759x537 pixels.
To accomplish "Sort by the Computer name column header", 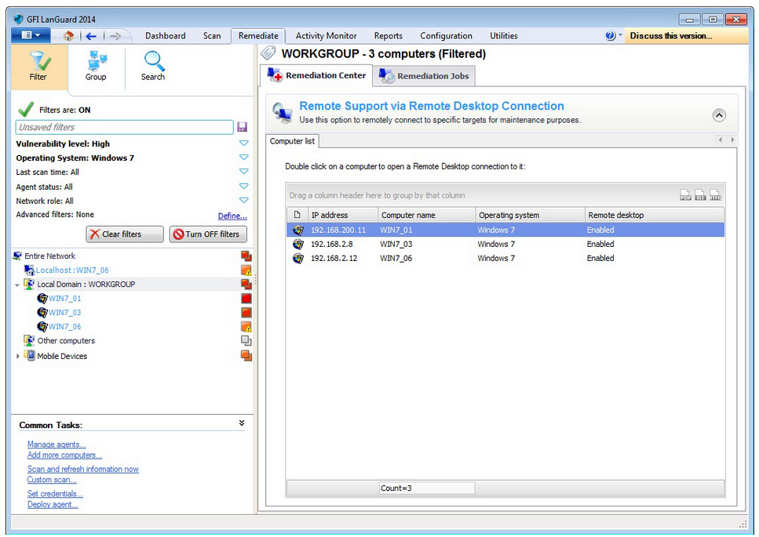I will (426, 215).
